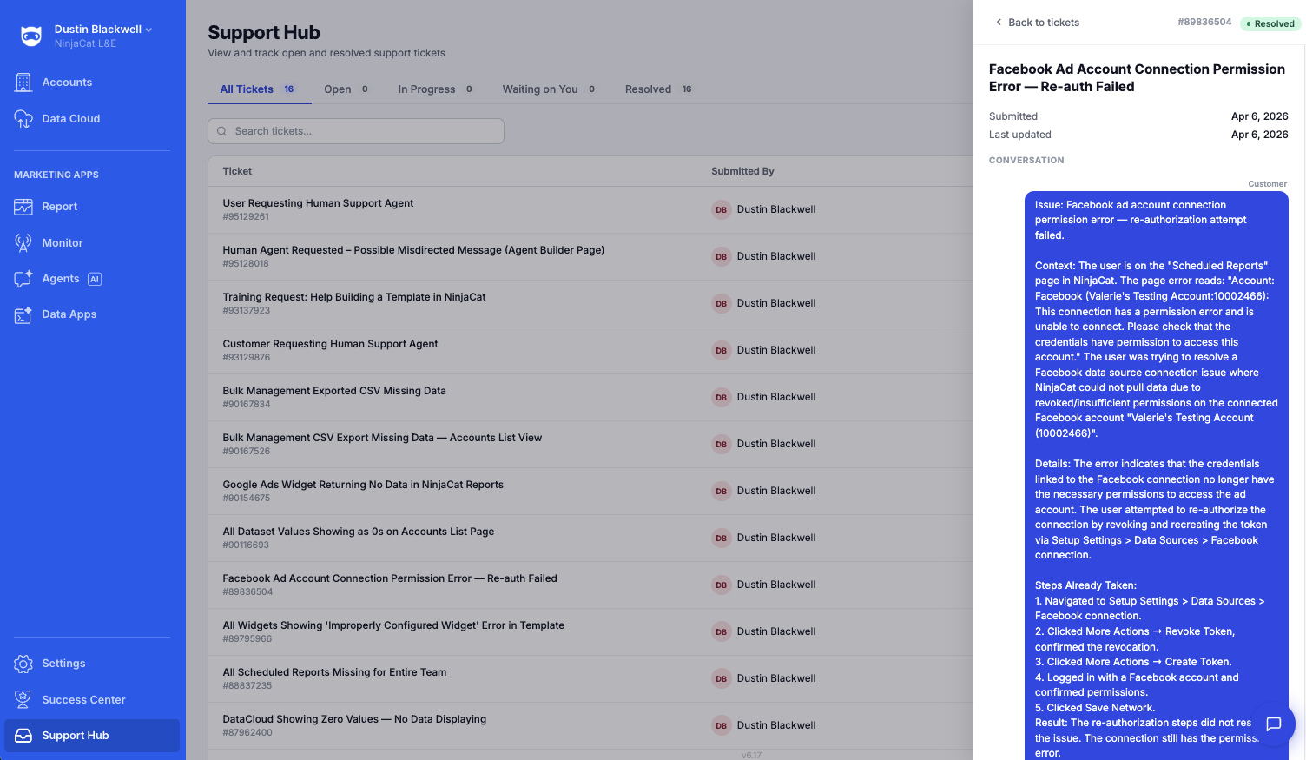Image resolution: width=1306 pixels, height=760 pixels.
Task: Open the Data Apps icon
Action: (23, 314)
